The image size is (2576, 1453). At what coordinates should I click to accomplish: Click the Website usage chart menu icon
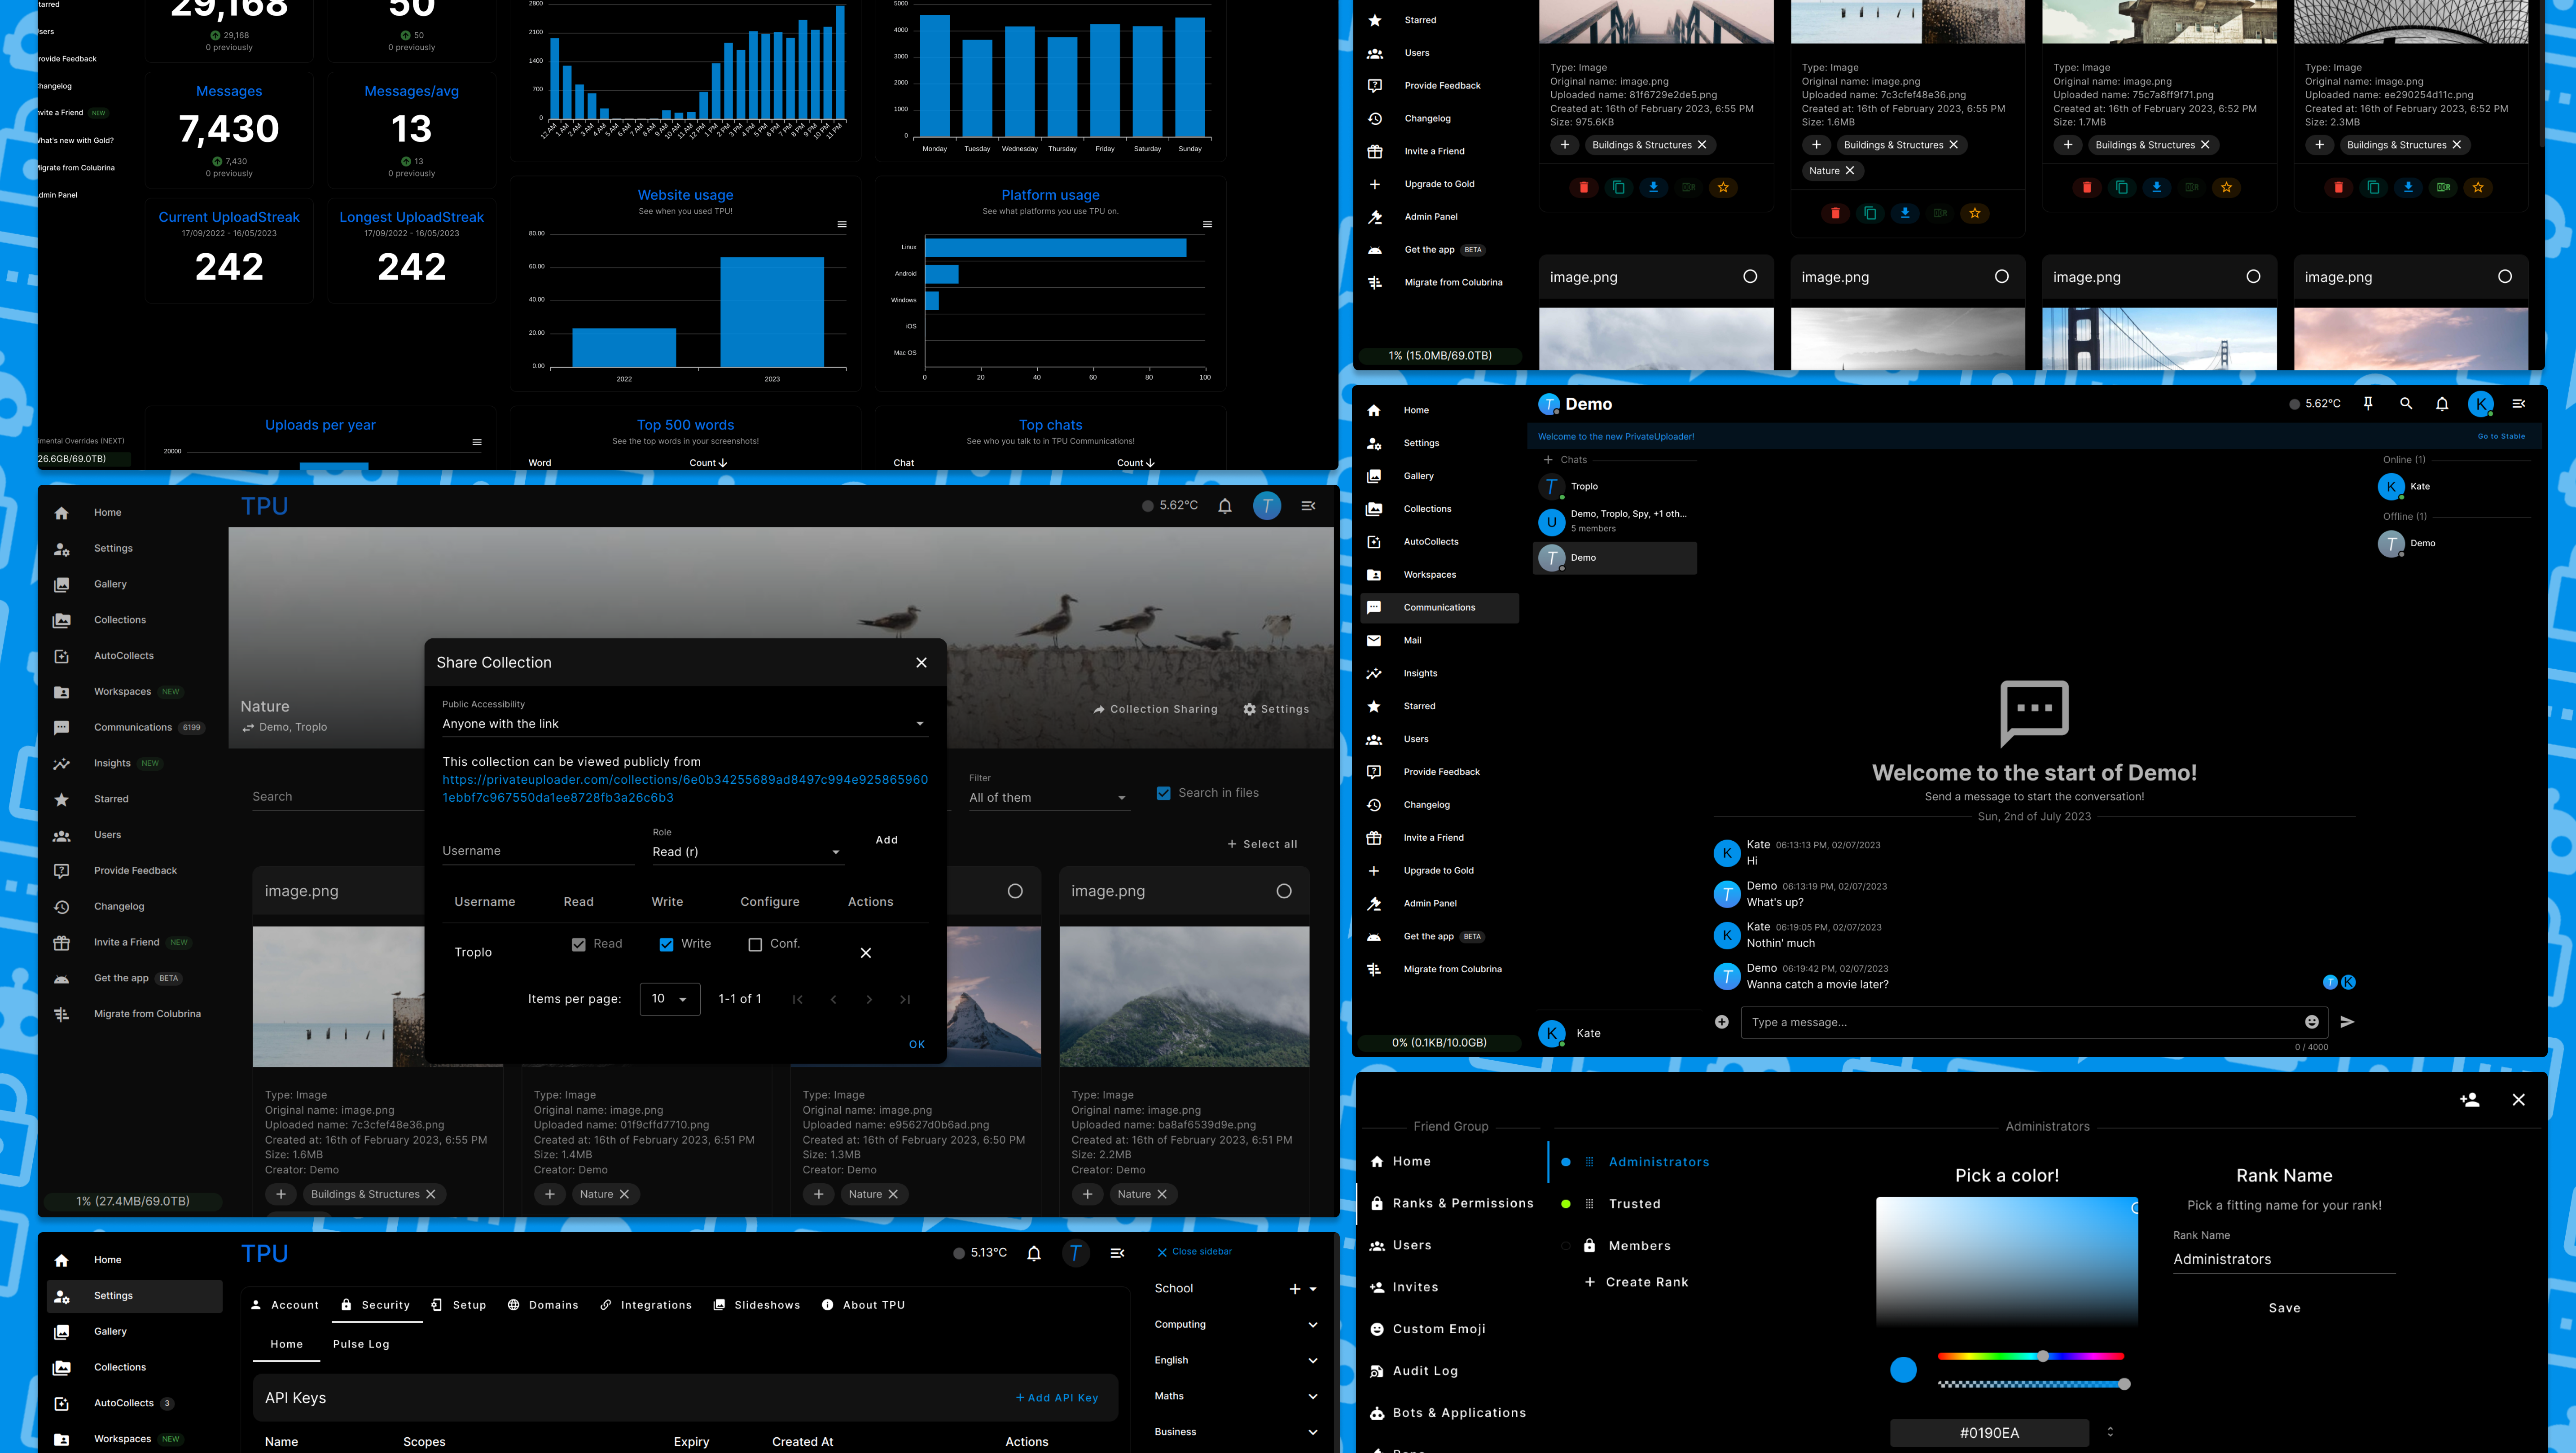[x=842, y=224]
